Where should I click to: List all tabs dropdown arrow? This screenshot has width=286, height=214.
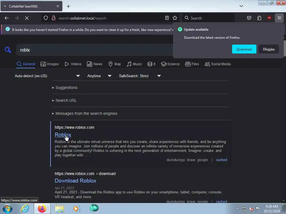[x=241, y=6]
